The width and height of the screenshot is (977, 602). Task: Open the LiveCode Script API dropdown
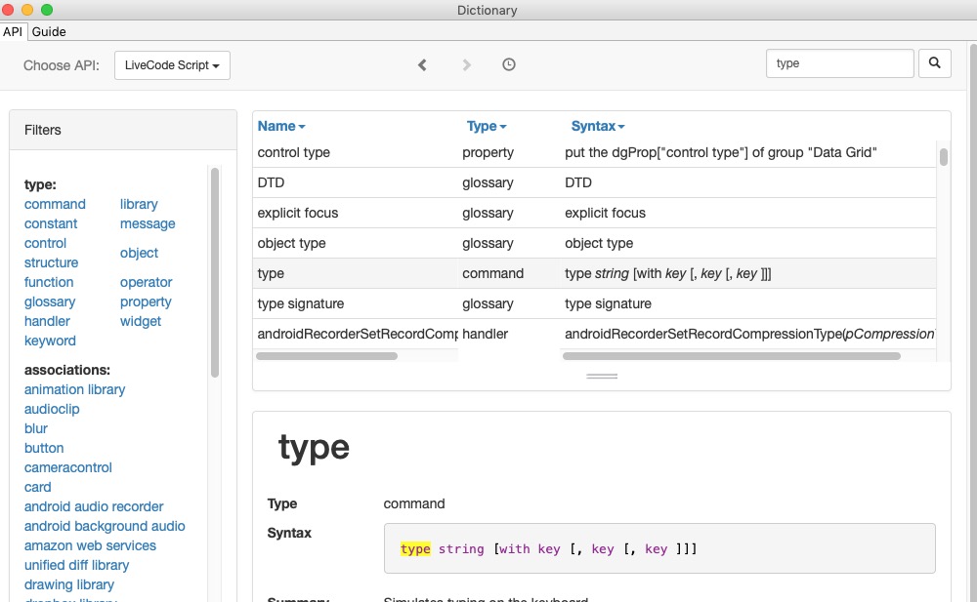(172, 65)
